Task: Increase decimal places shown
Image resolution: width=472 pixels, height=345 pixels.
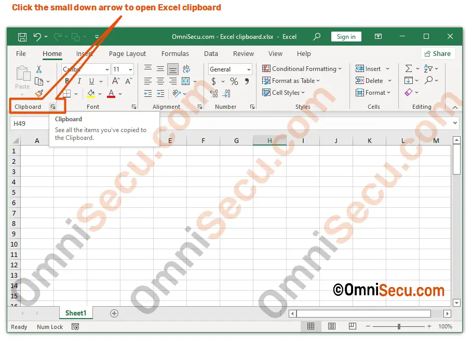Action: pos(214,94)
